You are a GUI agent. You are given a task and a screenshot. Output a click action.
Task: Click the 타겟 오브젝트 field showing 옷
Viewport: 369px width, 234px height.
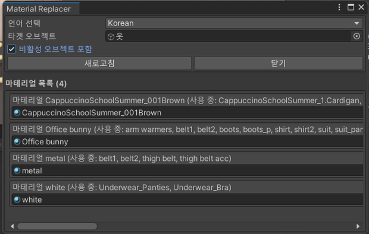228,36
